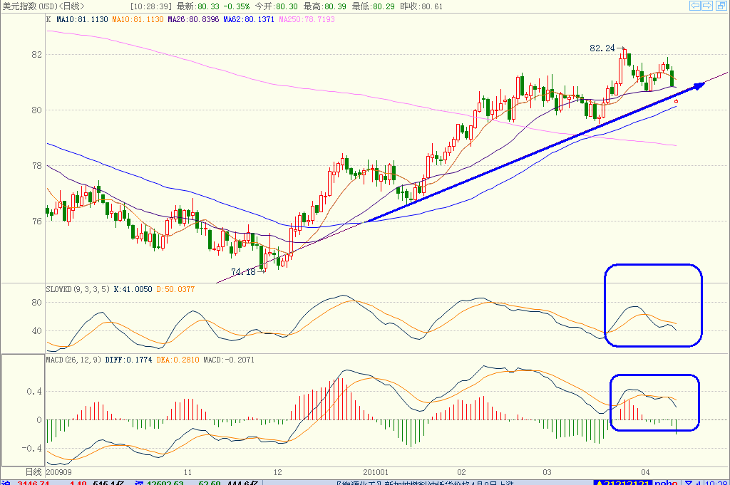
Task: Click the 03 month axis label
Action: click(x=547, y=472)
